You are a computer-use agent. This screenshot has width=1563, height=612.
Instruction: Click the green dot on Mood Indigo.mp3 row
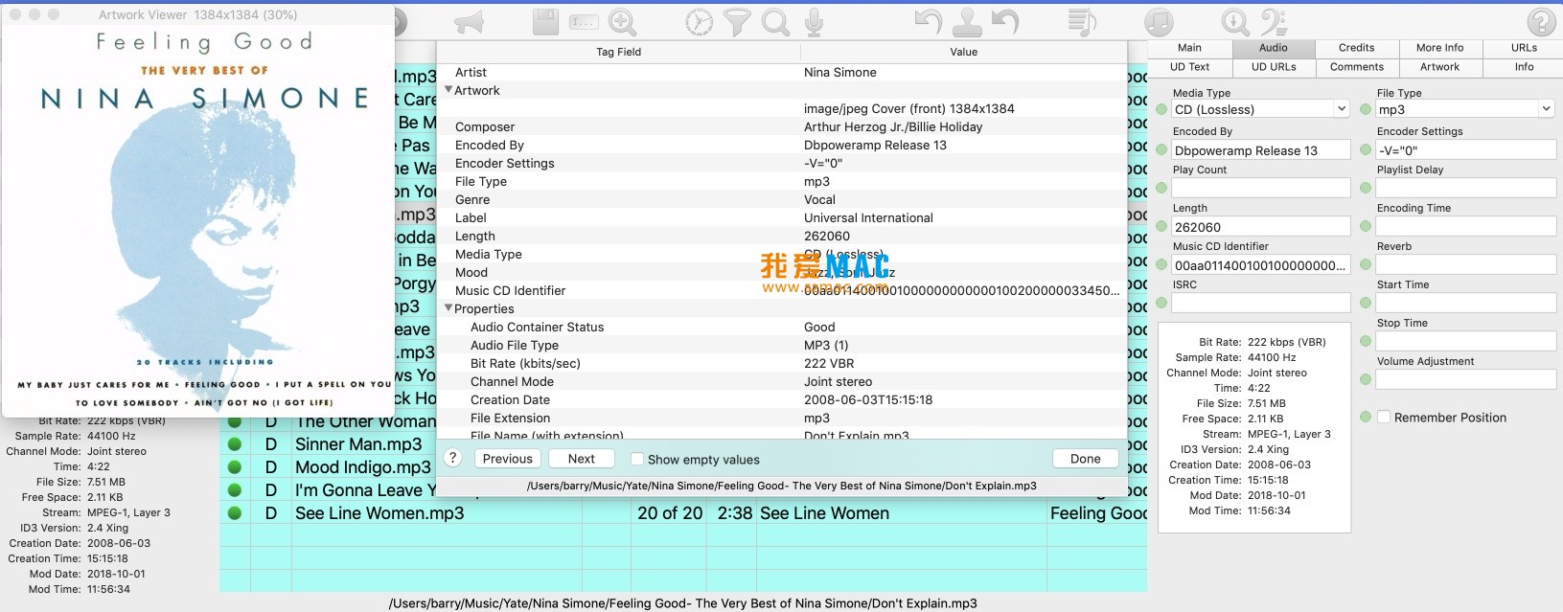[x=234, y=467]
